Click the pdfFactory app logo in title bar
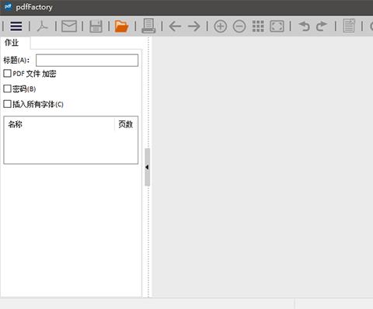Screen dimensions: 373x309 point(8,7)
